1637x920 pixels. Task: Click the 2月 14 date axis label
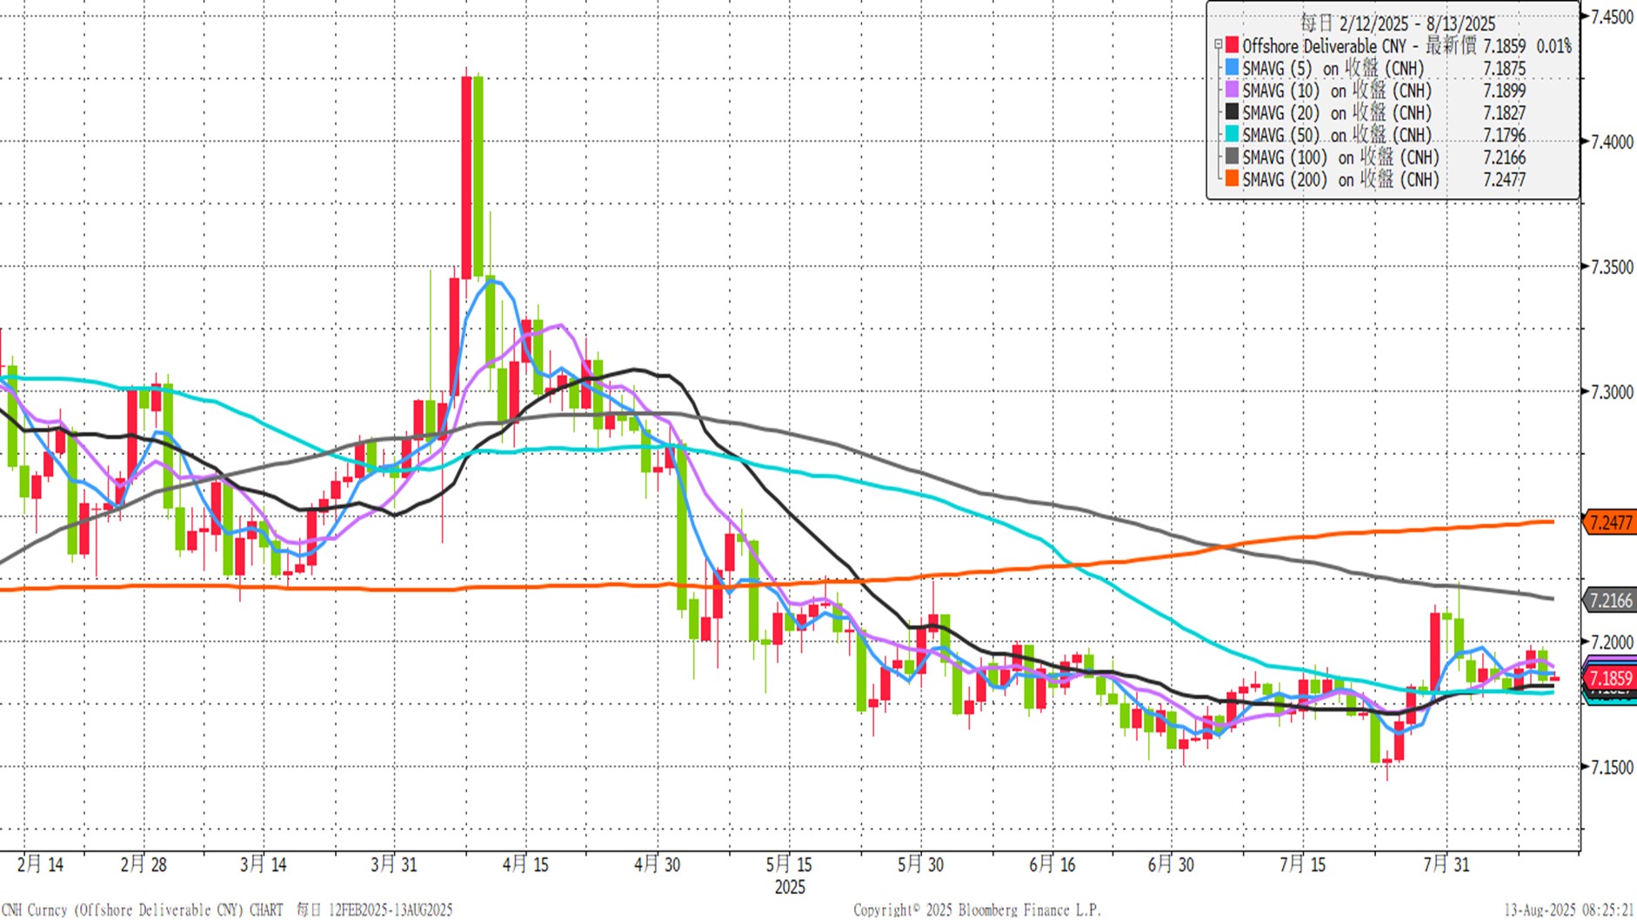pos(40,864)
